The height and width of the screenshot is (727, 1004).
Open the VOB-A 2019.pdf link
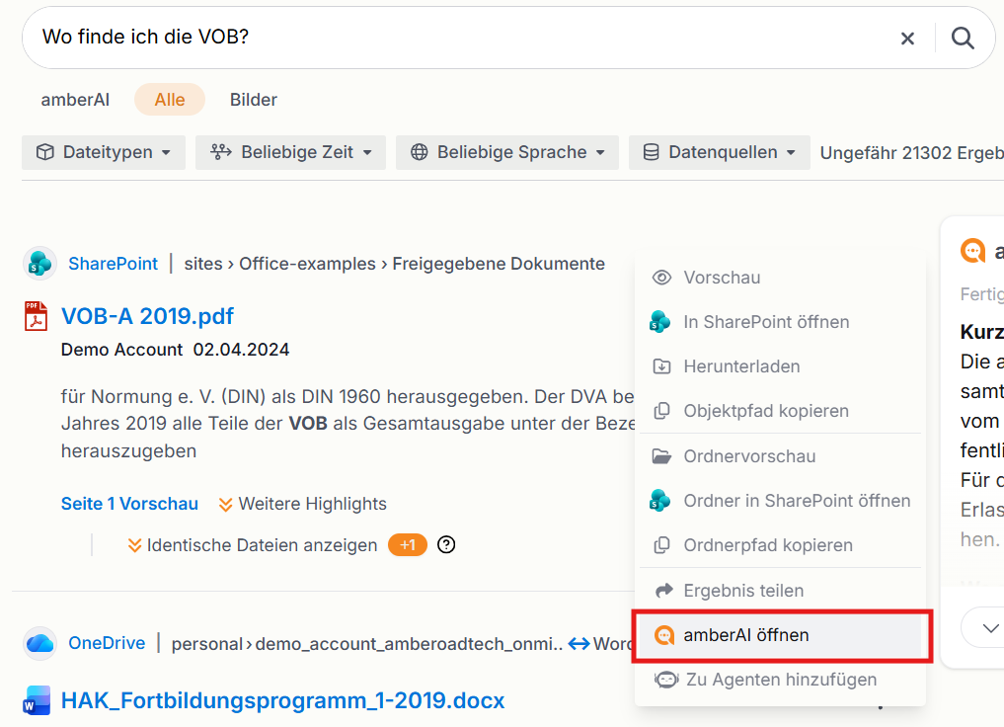click(x=147, y=316)
